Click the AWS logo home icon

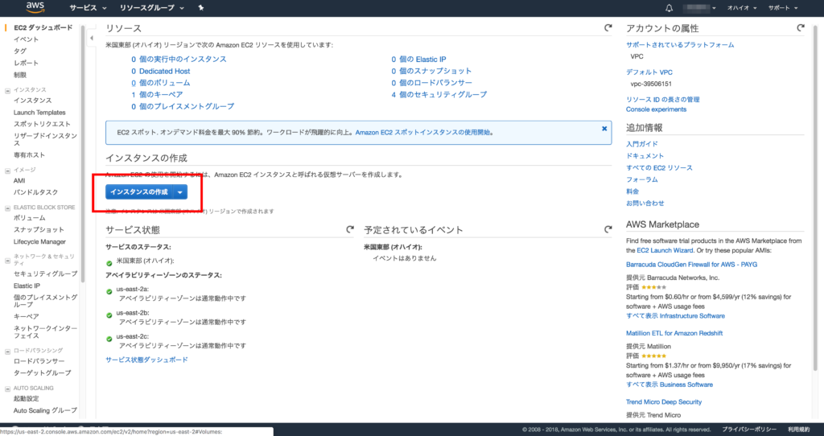(x=35, y=8)
